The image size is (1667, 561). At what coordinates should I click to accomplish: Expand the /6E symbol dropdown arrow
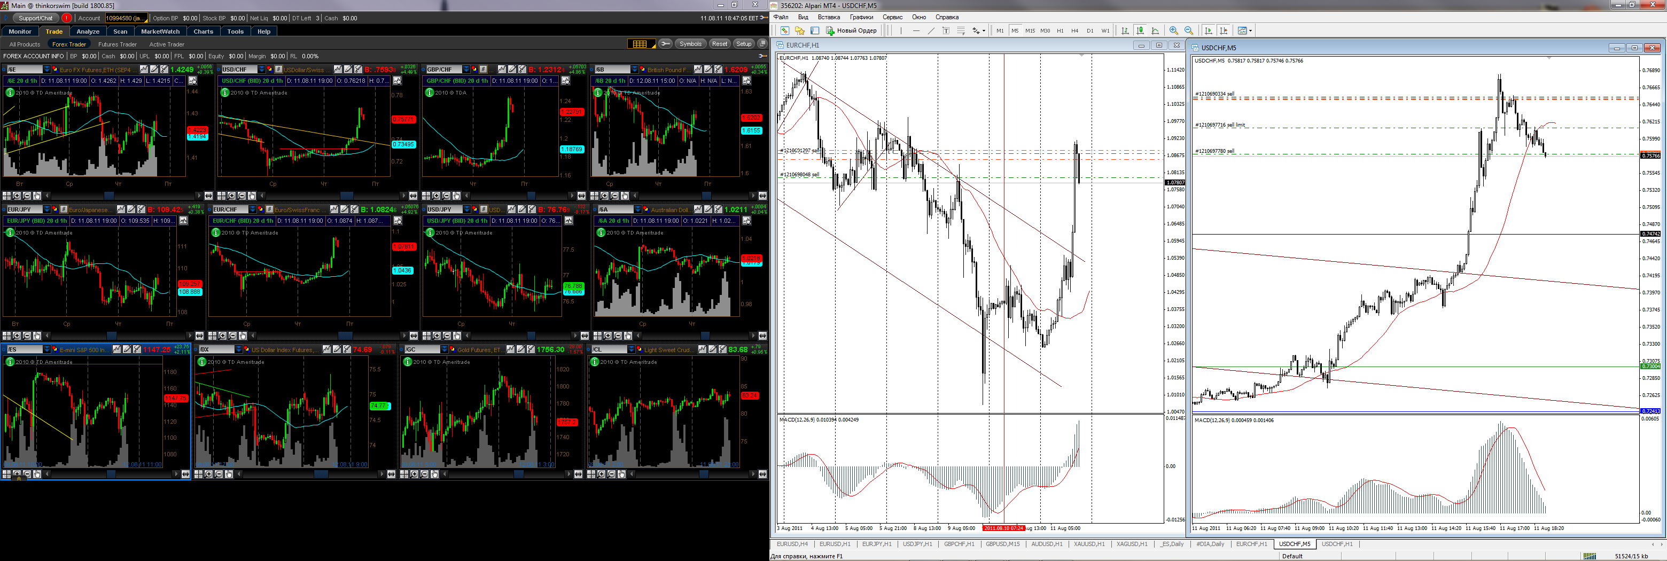point(46,69)
